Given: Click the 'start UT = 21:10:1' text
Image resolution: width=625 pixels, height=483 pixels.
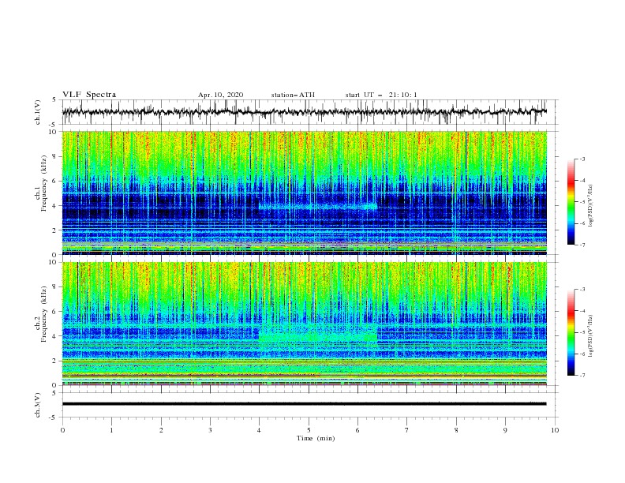Looking at the screenshot, I should (380, 95).
